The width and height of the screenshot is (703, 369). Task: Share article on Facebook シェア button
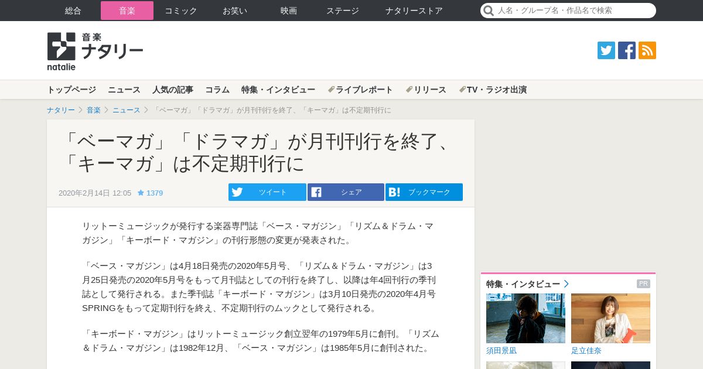point(346,192)
